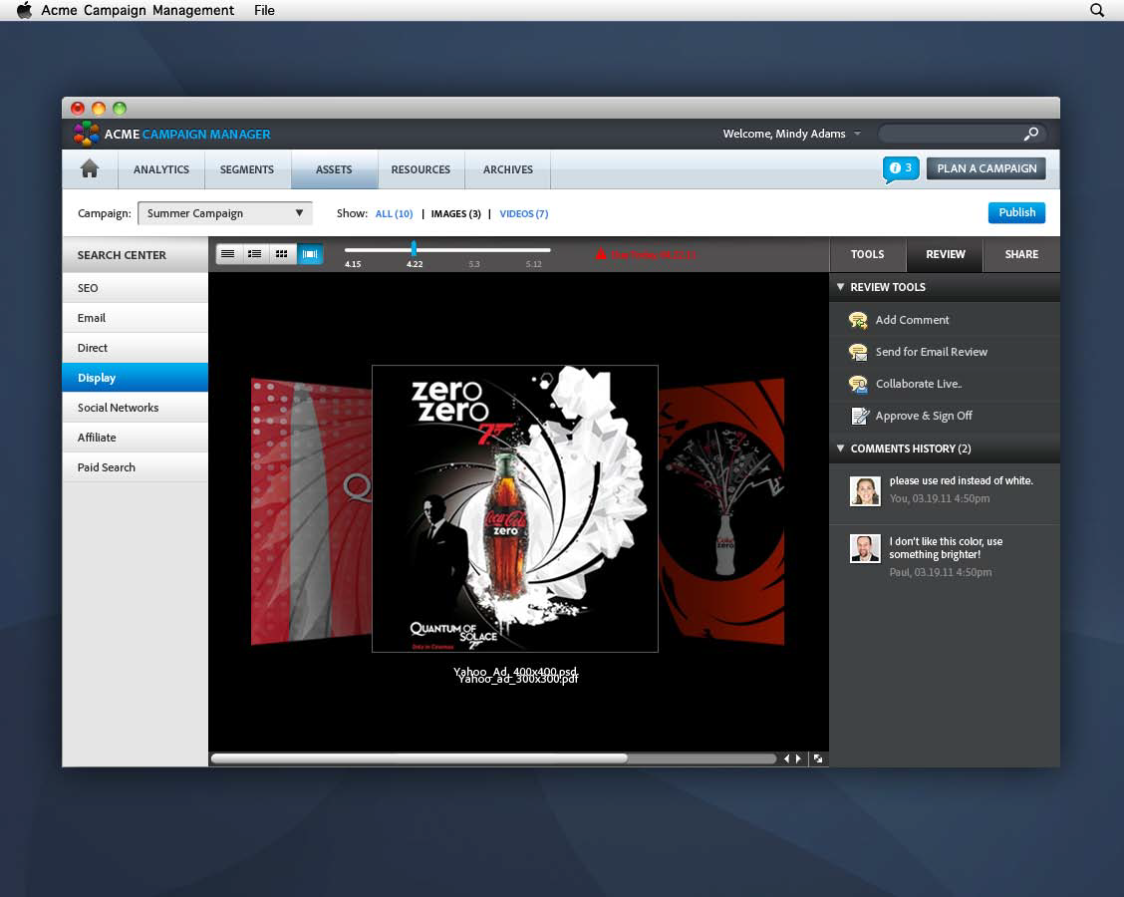The height and width of the screenshot is (897, 1124).
Task: Click the fullscreen expand icon
Action: (x=818, y=758)
